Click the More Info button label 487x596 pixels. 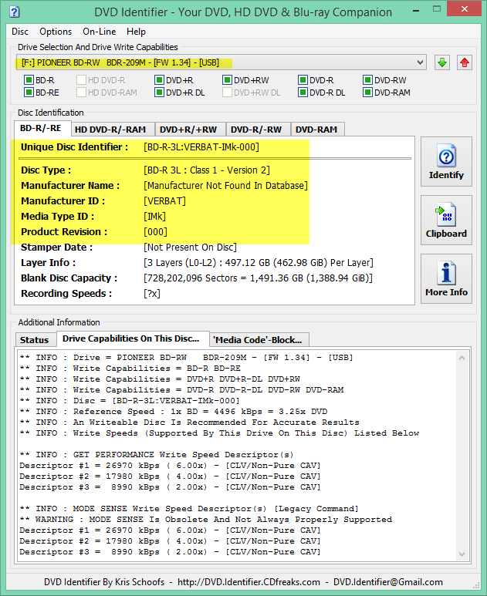[x=446, y=292]
